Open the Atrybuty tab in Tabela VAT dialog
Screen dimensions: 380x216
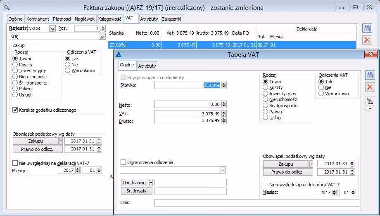147,66
